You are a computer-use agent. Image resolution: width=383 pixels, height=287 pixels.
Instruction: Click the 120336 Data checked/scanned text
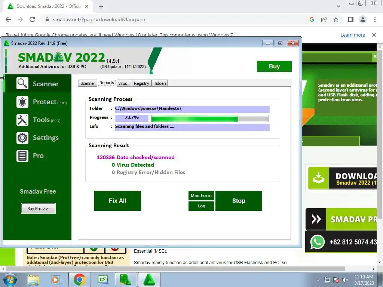click(x=135, y=157)
